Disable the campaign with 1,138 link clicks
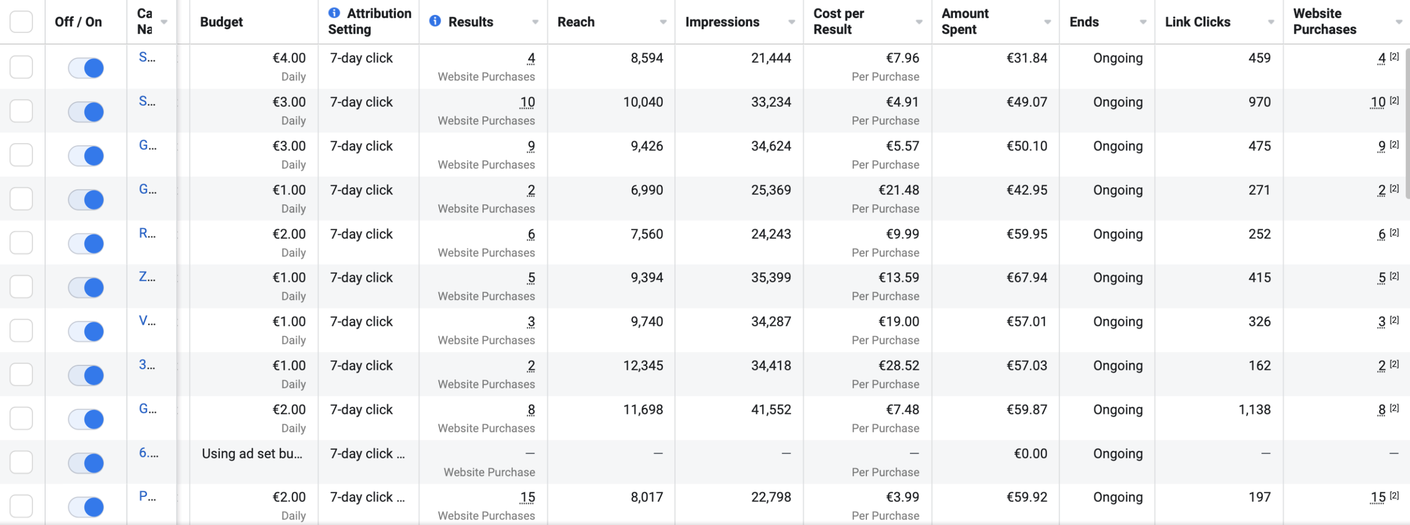 (x=86, y=419)
